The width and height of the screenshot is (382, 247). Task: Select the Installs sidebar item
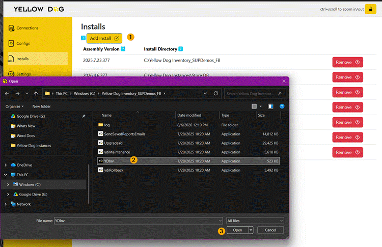coord(38,59)
